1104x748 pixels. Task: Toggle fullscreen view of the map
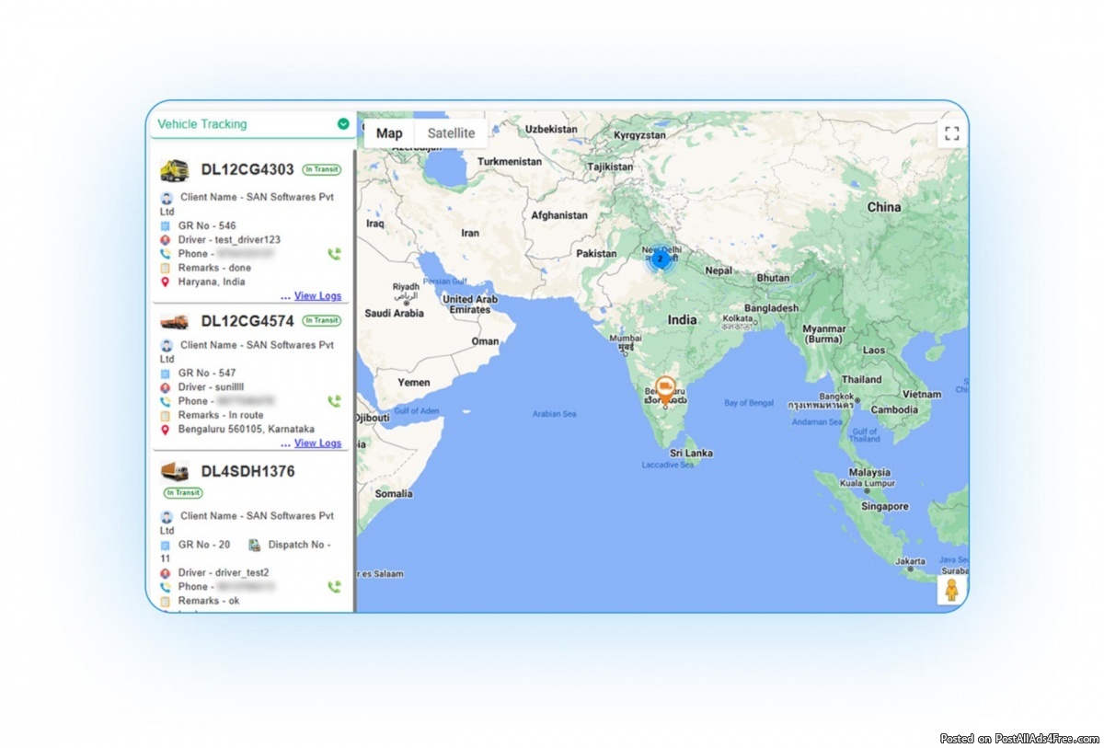coord(951,133)
